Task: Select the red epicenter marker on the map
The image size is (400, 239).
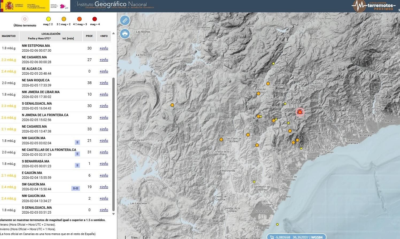Action: click(x=300, y=112)
